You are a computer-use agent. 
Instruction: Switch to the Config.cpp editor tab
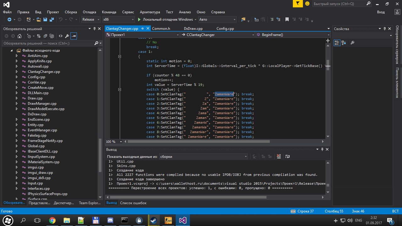click(225, 29)
